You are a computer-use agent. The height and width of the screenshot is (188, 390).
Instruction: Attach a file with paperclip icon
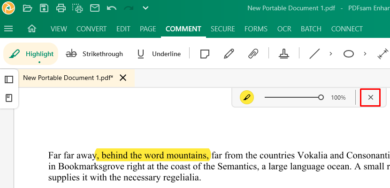coord(253,54)
